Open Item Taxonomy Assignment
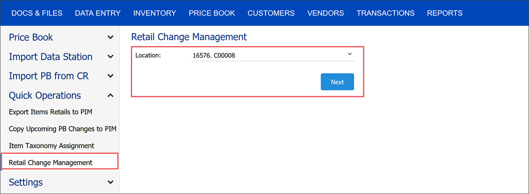 point(52,146)
